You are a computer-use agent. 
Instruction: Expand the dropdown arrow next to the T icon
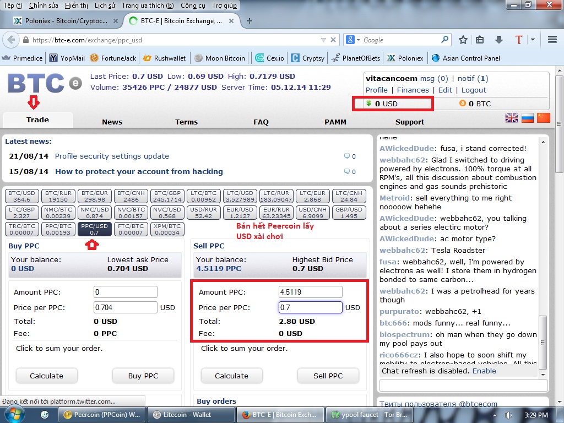click(533, 40)
